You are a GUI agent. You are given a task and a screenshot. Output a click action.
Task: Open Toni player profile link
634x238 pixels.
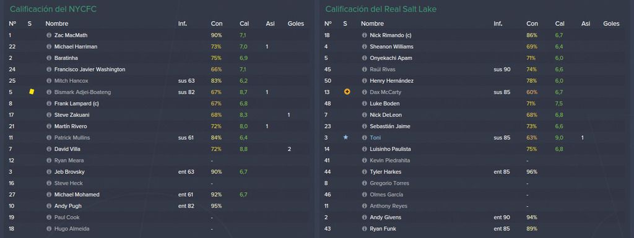[375, 138]
